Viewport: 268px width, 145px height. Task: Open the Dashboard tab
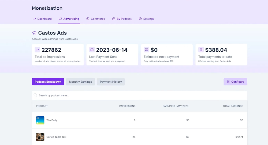click(x=42, y=19)
